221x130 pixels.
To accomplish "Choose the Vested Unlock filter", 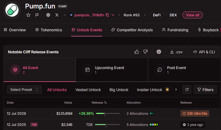I will point(88,90).
